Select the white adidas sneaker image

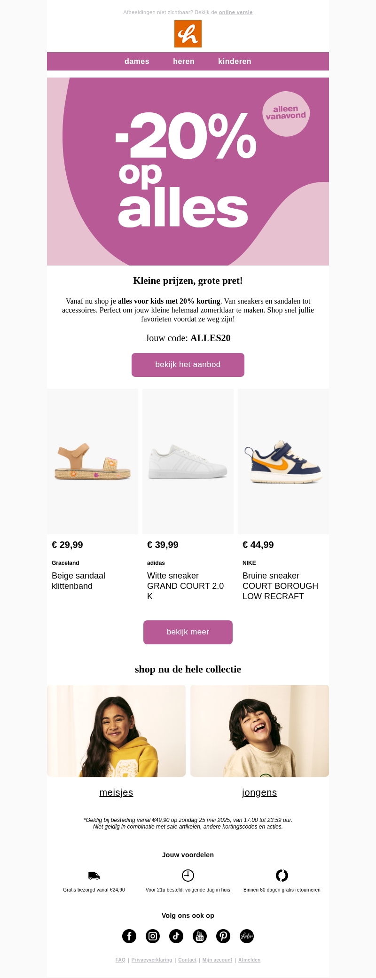tap(188, 462)
